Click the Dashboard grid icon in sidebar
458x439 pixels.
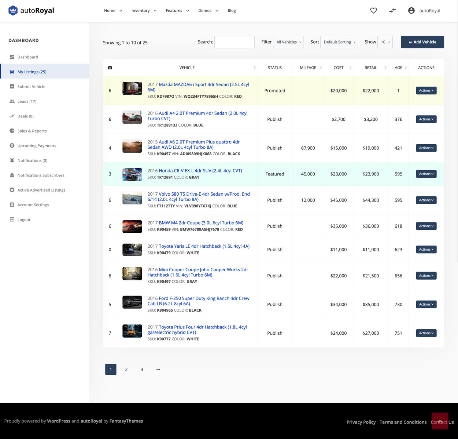tap(12, 57)
